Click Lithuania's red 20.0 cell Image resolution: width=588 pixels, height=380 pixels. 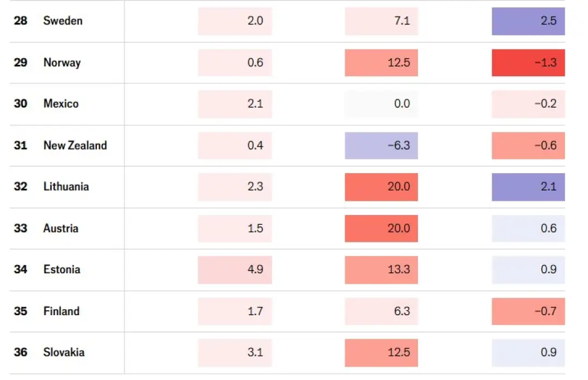pyautogui.click(x=381, y=187)
